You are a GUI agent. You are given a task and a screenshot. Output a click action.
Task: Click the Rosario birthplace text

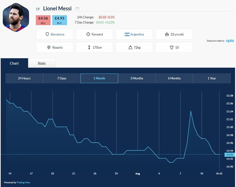[57, 47]
